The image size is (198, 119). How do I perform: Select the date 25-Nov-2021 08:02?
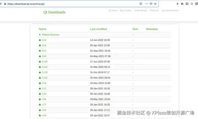click(100, 78)
